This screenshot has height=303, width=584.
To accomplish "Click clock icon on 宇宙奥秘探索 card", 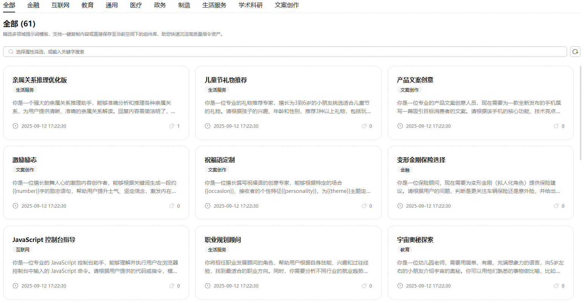I will coord(400,286).
